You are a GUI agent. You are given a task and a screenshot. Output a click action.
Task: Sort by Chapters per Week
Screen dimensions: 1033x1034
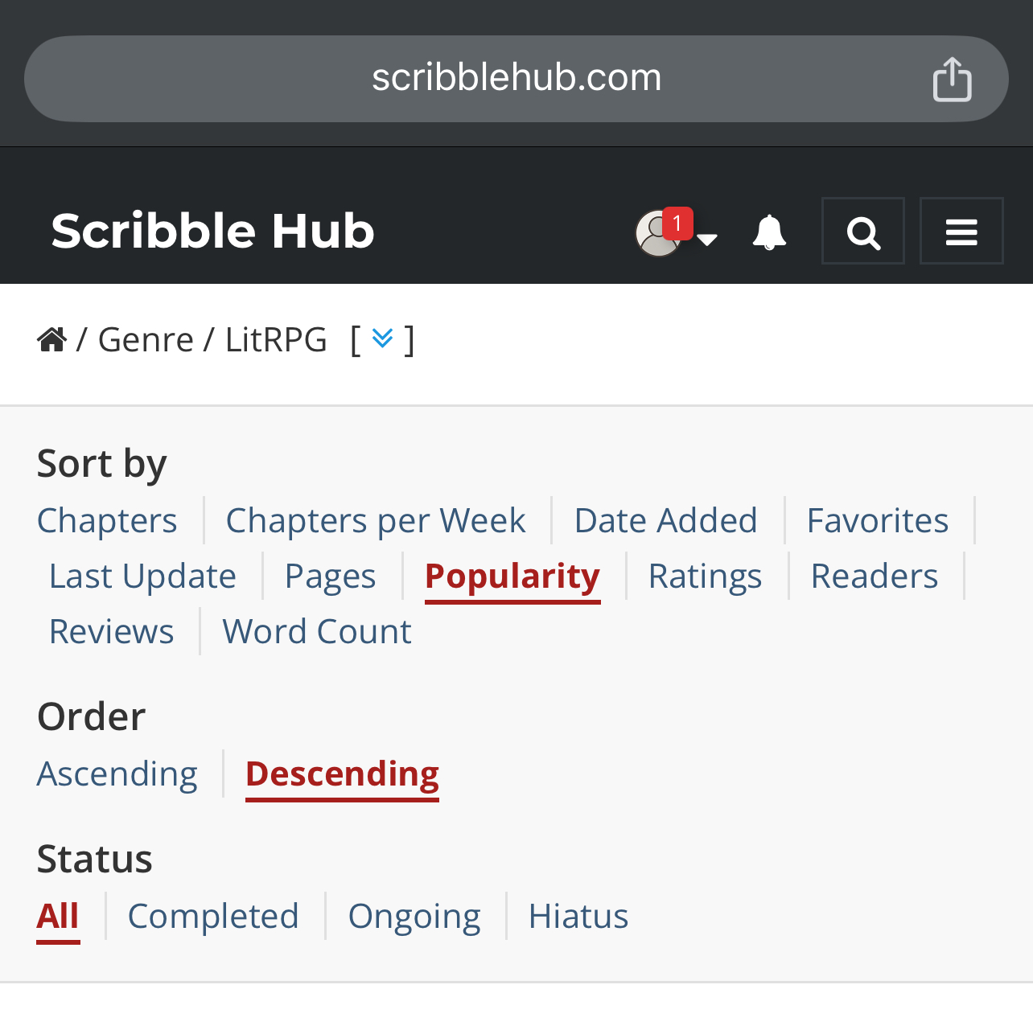[x=376, y=521]
